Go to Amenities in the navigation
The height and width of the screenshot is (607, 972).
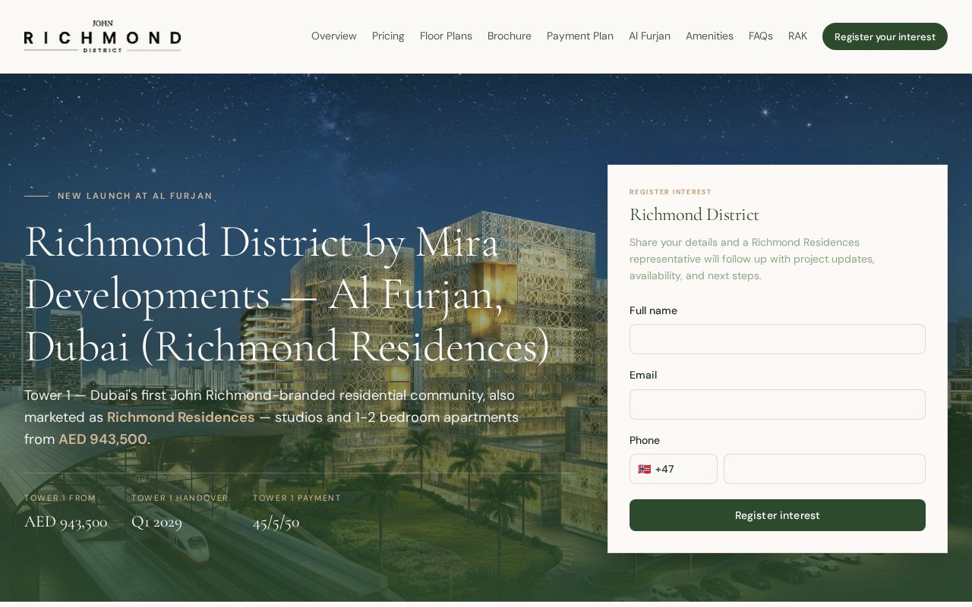coord(709,36)
